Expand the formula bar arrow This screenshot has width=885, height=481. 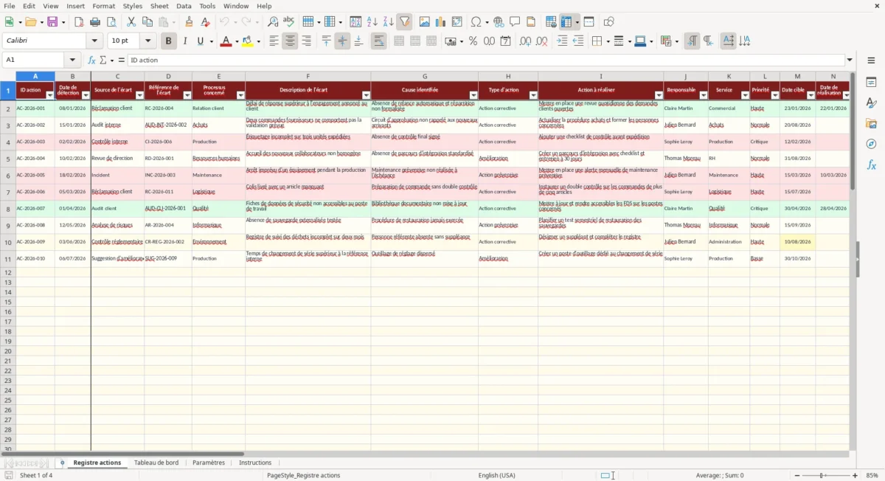point(850,60)
